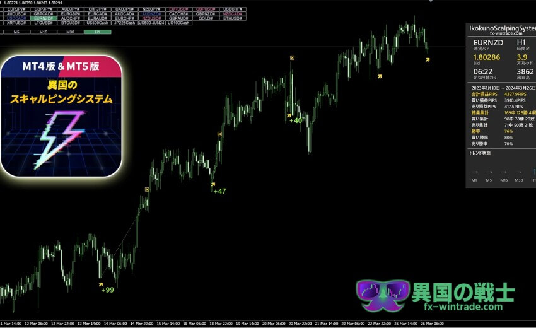
Task: Click the active H1 timeframe button
Action: click(x=98, y=32)
